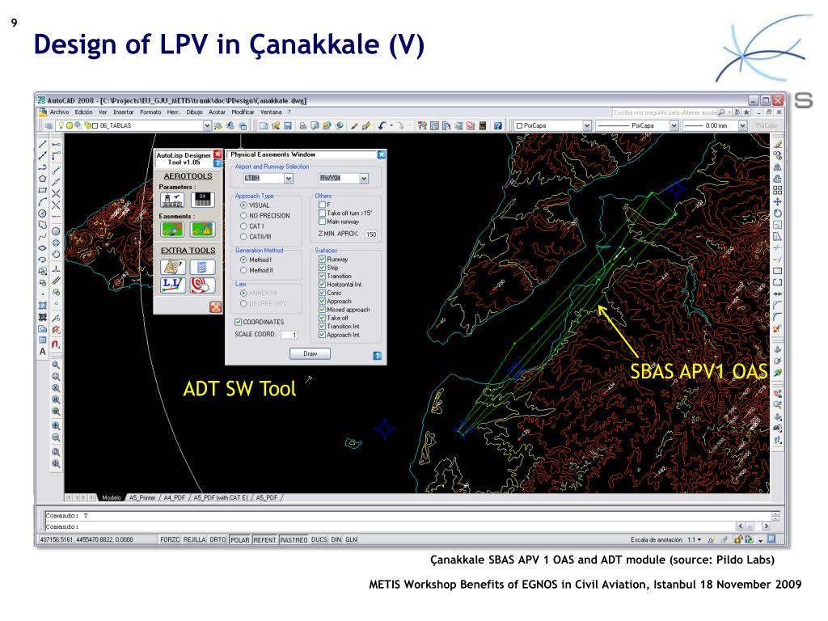This screenshot has width=828, height=621.
Task: Select CAT II/III approach type
Action: pos(256,237)
